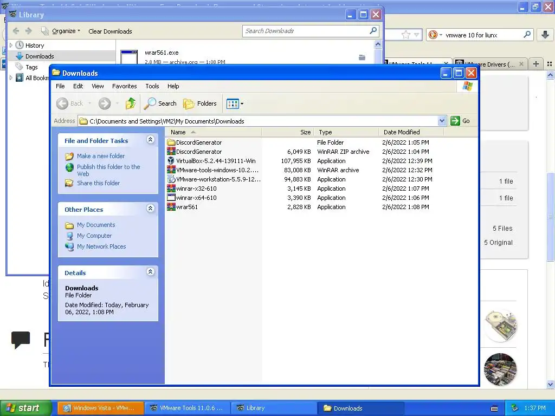The image size is (555, 416).
Task: Expand the All Bookmarks tree item
Action: pyautogui.click(x=11, y=77)
